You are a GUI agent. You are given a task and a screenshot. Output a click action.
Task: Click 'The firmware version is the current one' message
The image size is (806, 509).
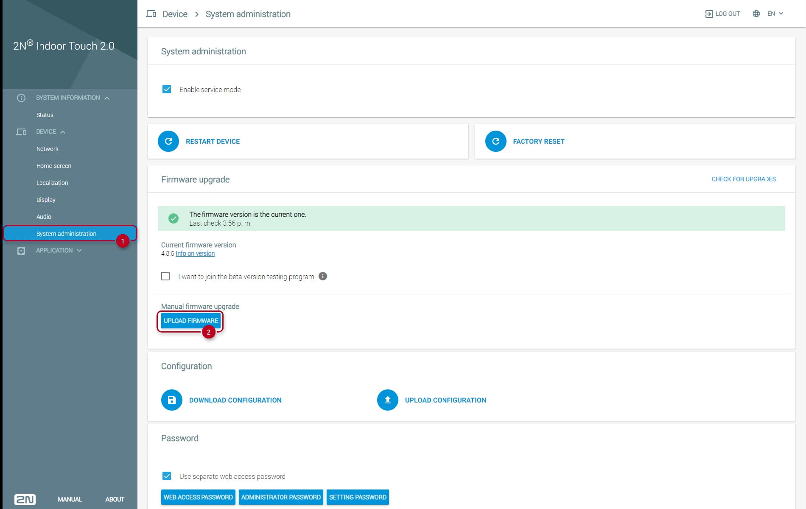[x=248, y=214]
